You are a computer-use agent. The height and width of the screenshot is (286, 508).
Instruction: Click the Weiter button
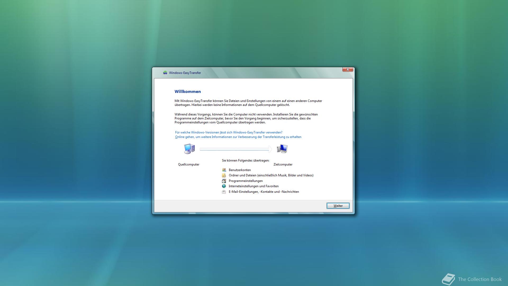tap(338, 206)
